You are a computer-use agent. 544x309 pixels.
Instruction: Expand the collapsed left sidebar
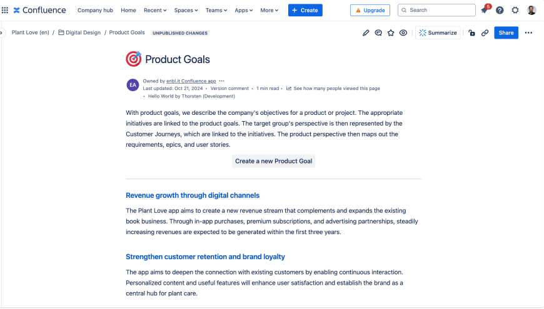tap(3, 32)
